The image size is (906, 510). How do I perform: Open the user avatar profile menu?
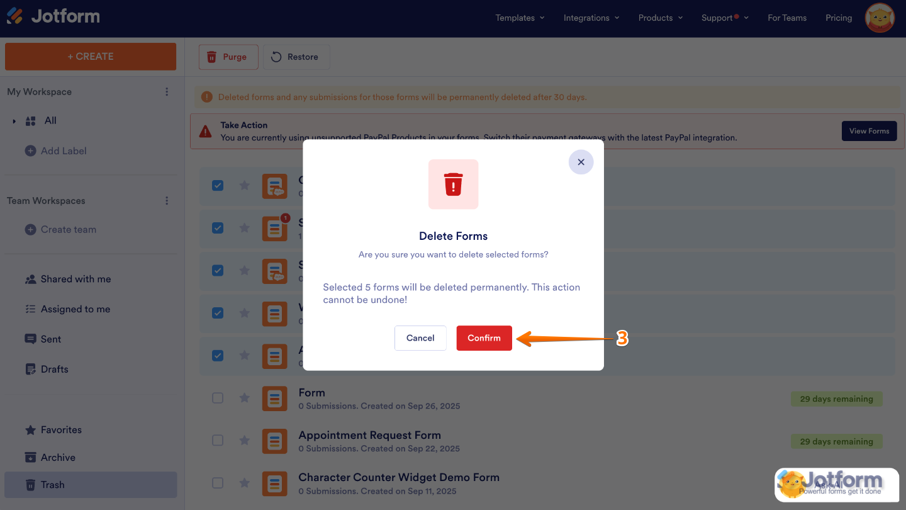(x=880, y=18)
